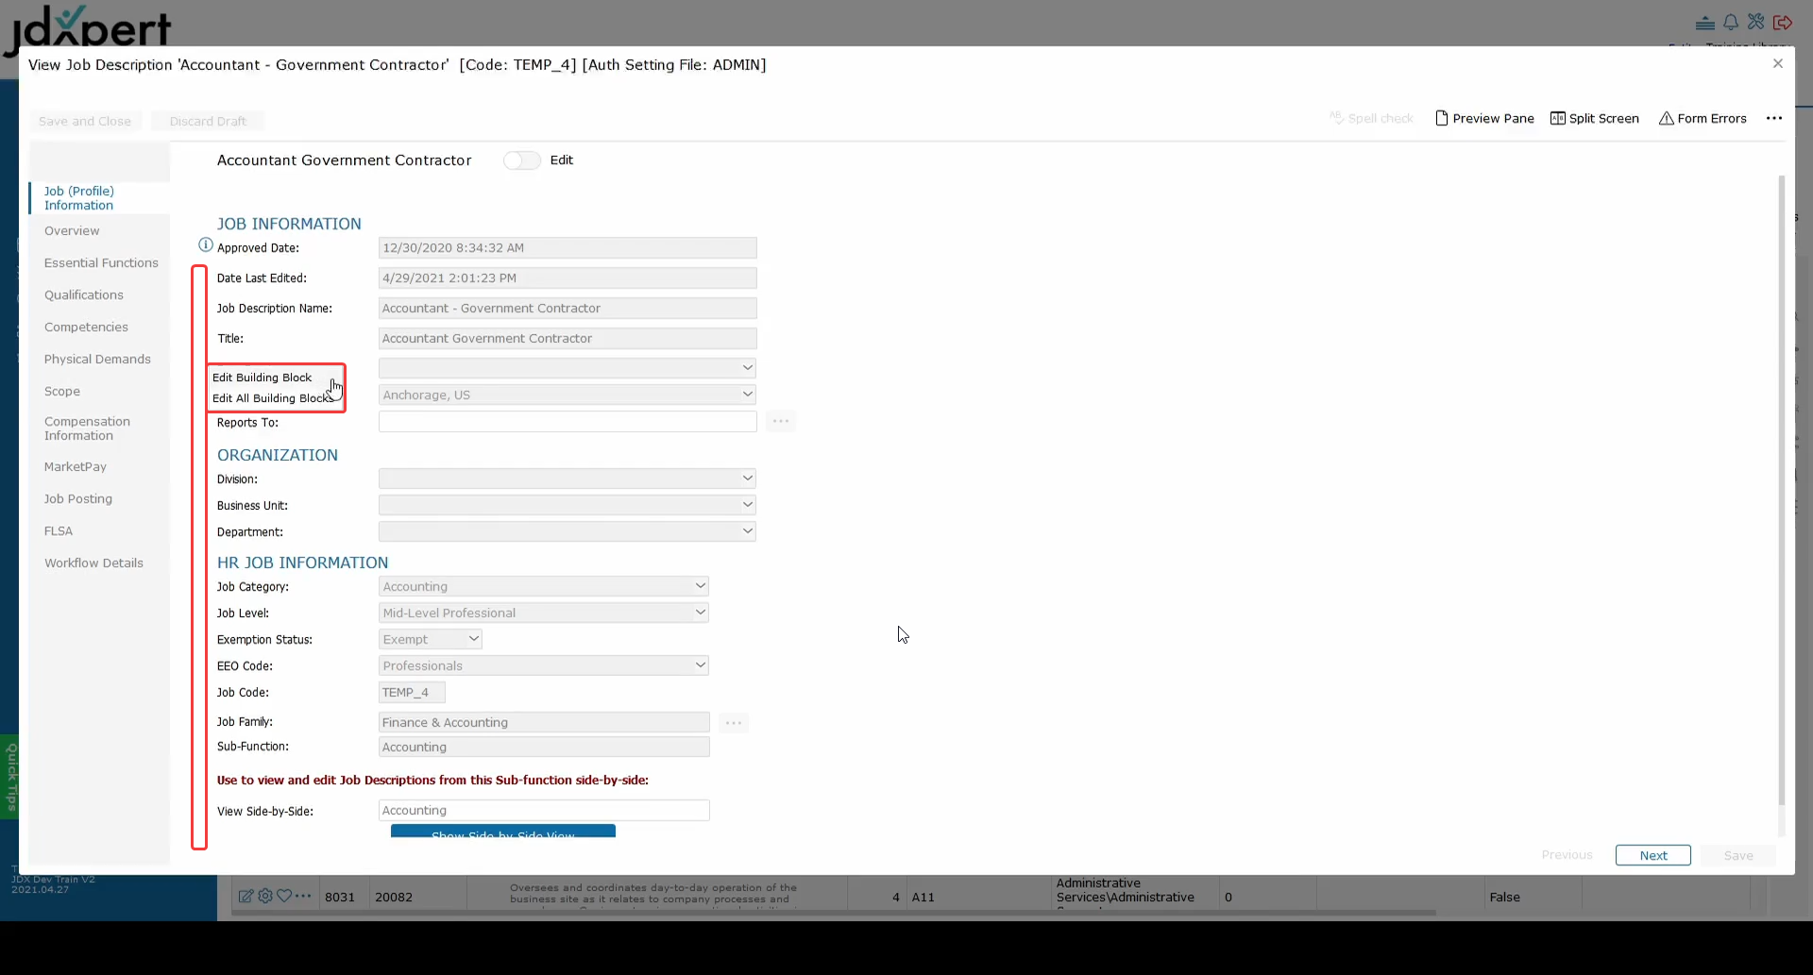Switch to Split Screen view
The width and height of the screenshot is (1813, 975).
coord(1594,118)
